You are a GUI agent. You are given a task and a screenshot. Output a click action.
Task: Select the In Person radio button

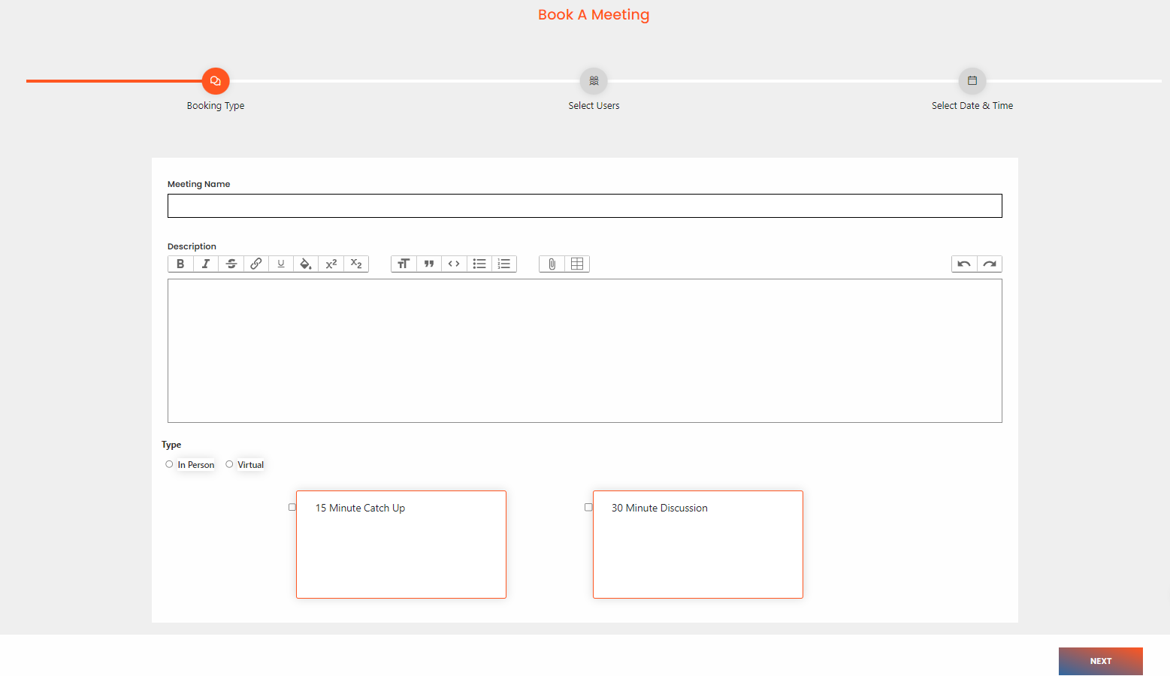tap(169, 464)
